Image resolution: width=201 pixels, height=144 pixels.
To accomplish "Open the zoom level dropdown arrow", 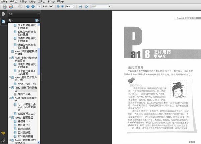I will (x=74, y=6).
